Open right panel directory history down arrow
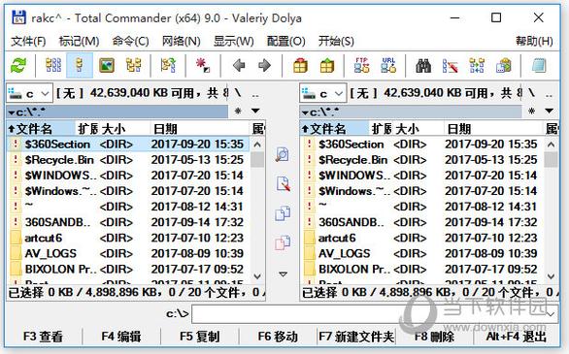569x354 pixels. pos(549,111)
